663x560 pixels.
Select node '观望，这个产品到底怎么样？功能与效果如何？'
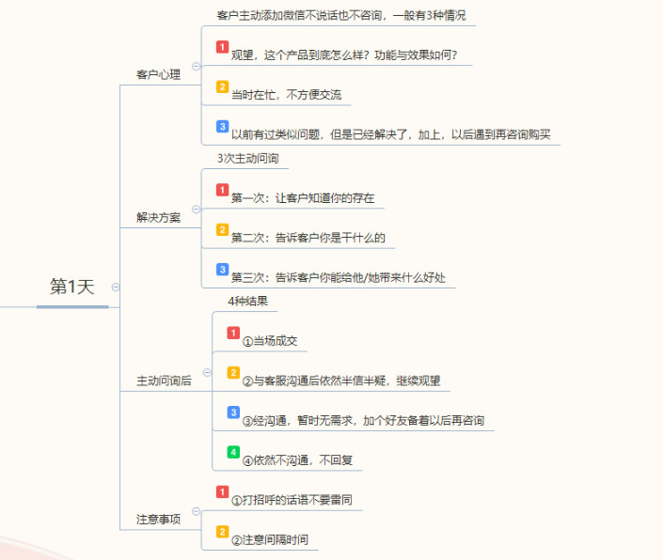pos(344,54)
